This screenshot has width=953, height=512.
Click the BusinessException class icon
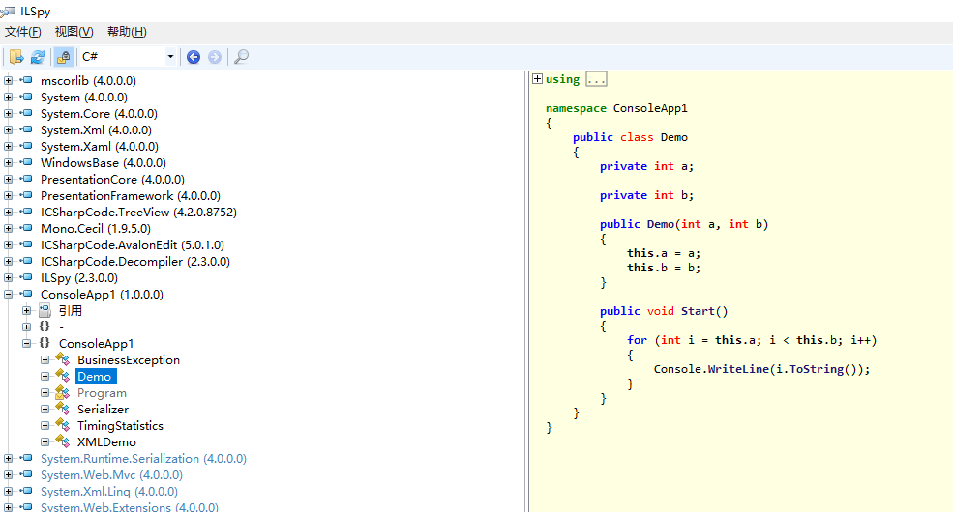[x=63, y=359]
